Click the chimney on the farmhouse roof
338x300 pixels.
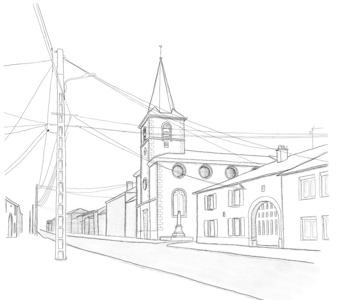coord(282,154)
